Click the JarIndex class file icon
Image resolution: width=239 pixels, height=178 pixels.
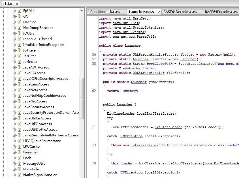20,62
